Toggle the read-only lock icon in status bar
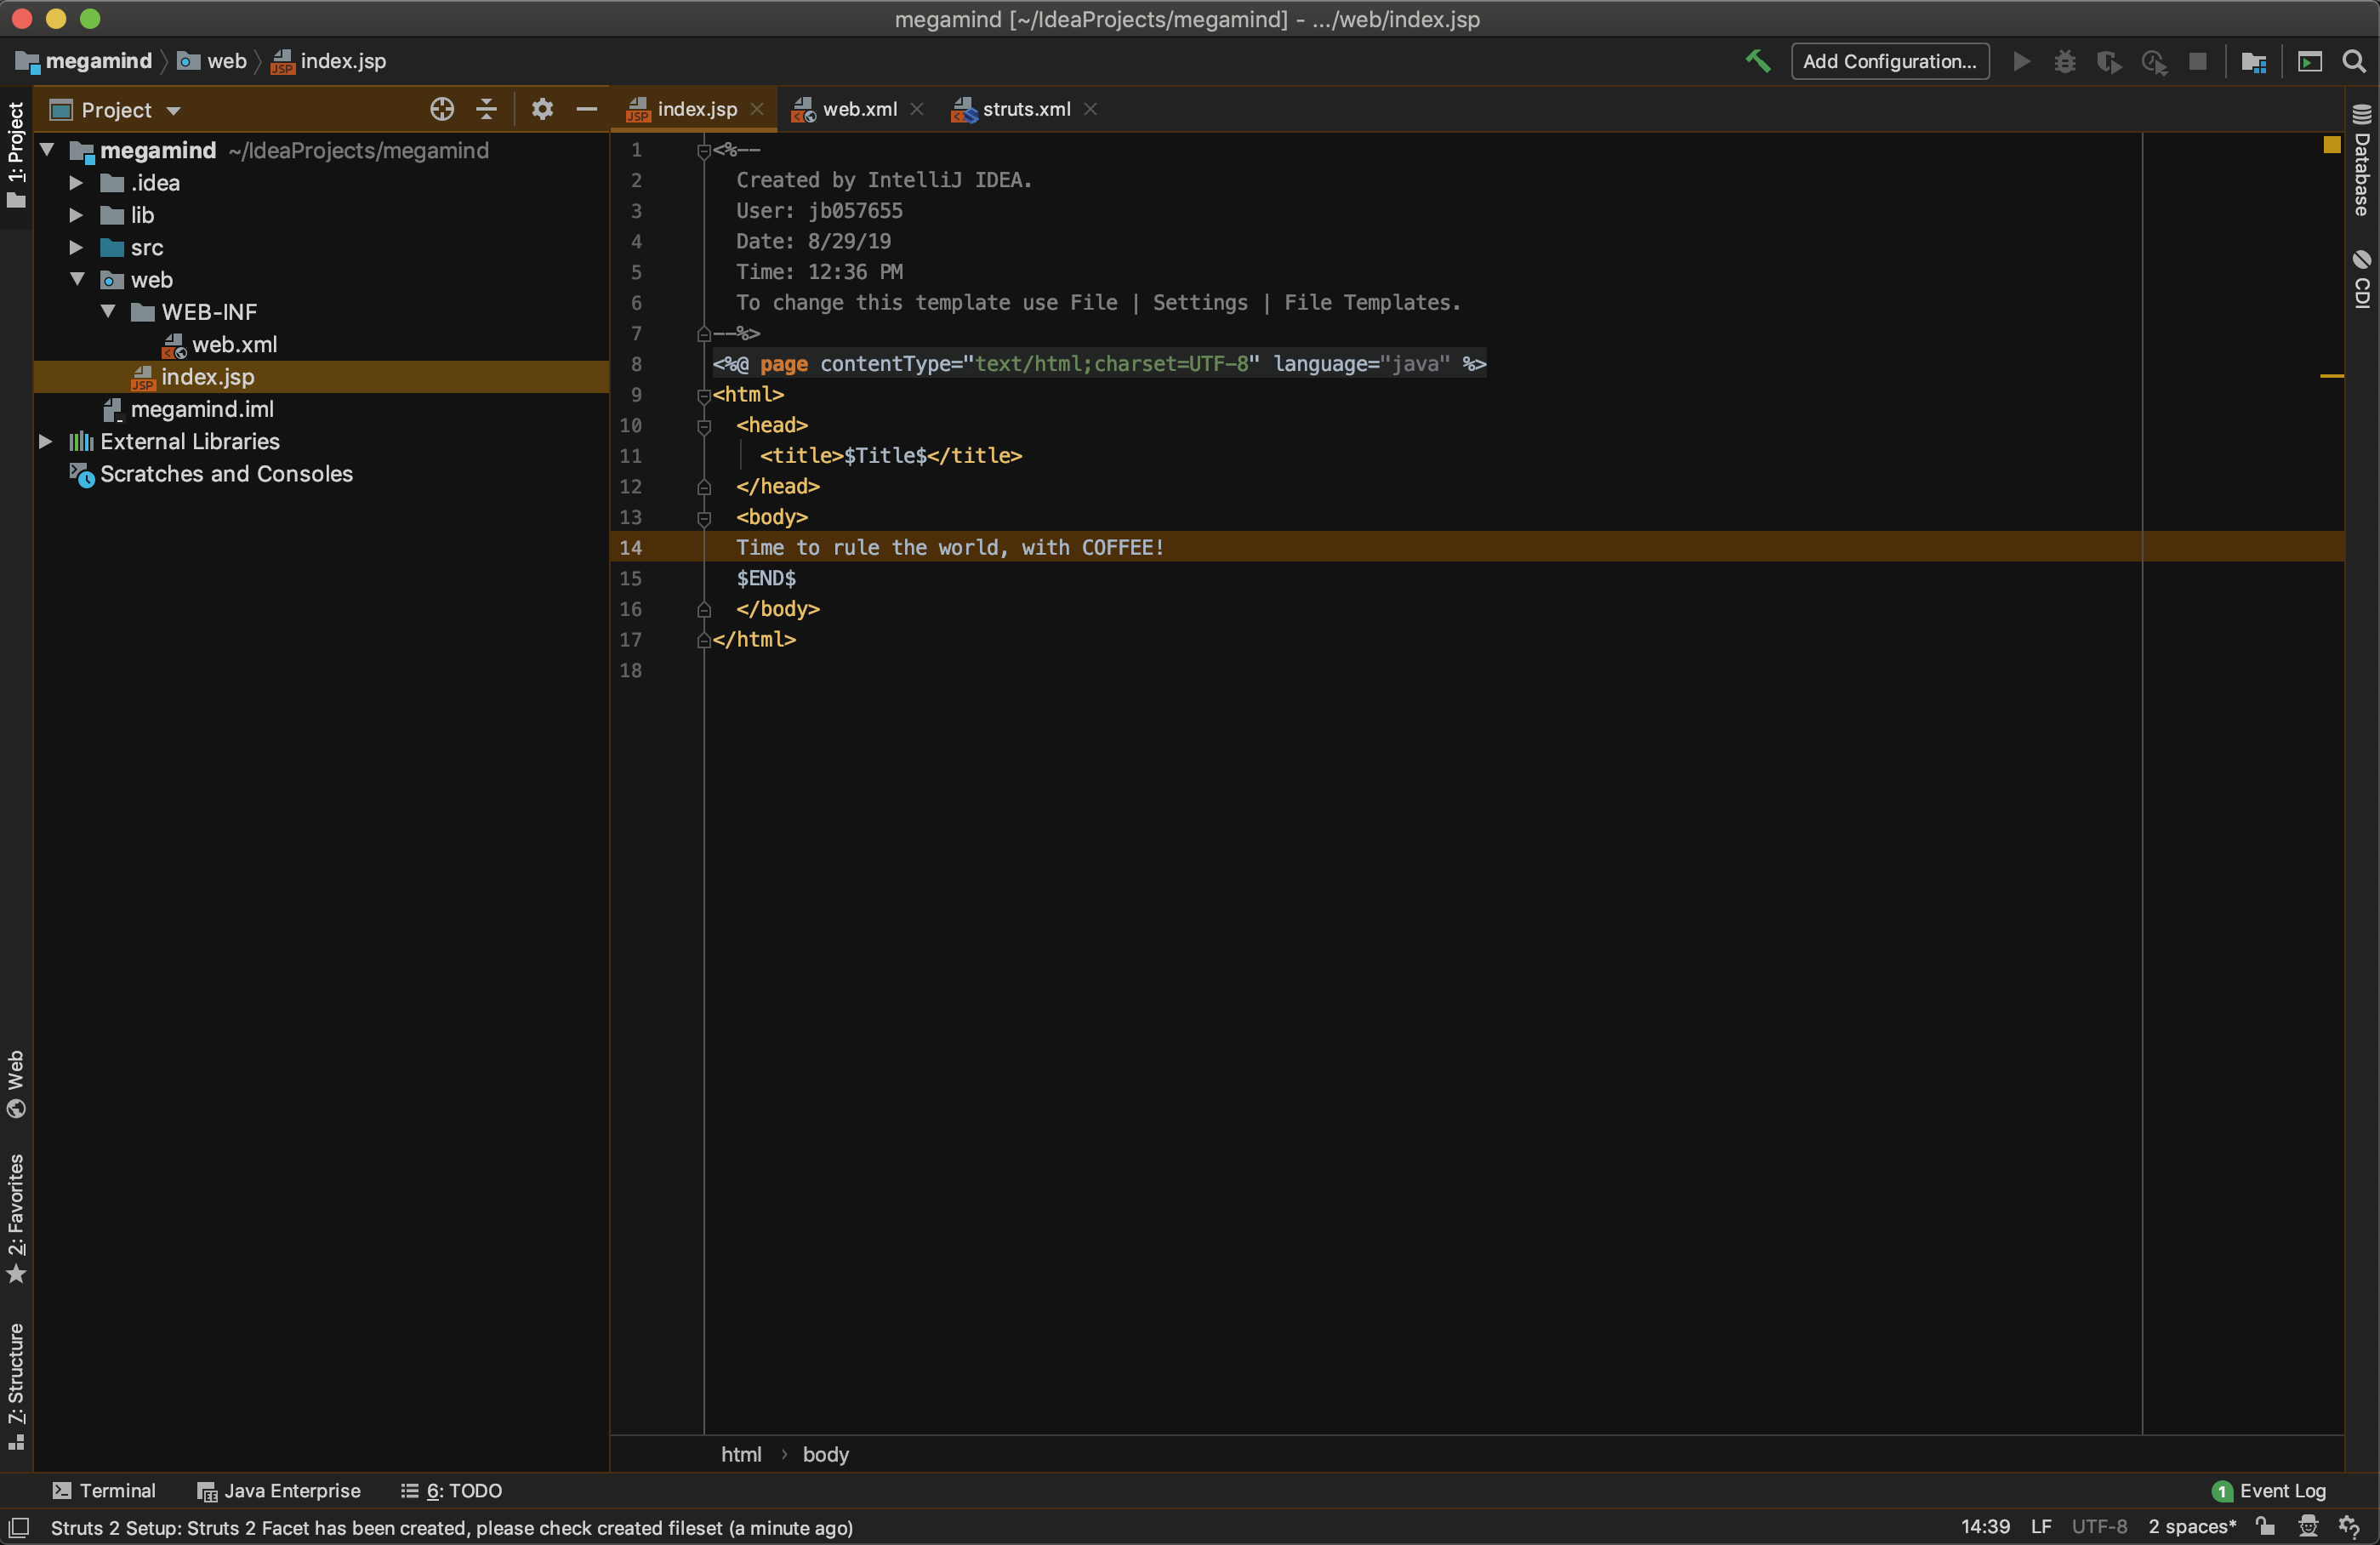 [2266, 1526]
